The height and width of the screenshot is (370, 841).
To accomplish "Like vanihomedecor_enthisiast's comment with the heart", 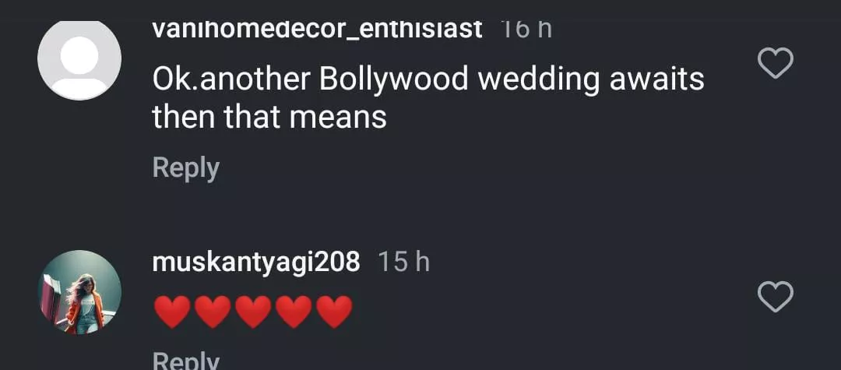I will tap(775, 63).
